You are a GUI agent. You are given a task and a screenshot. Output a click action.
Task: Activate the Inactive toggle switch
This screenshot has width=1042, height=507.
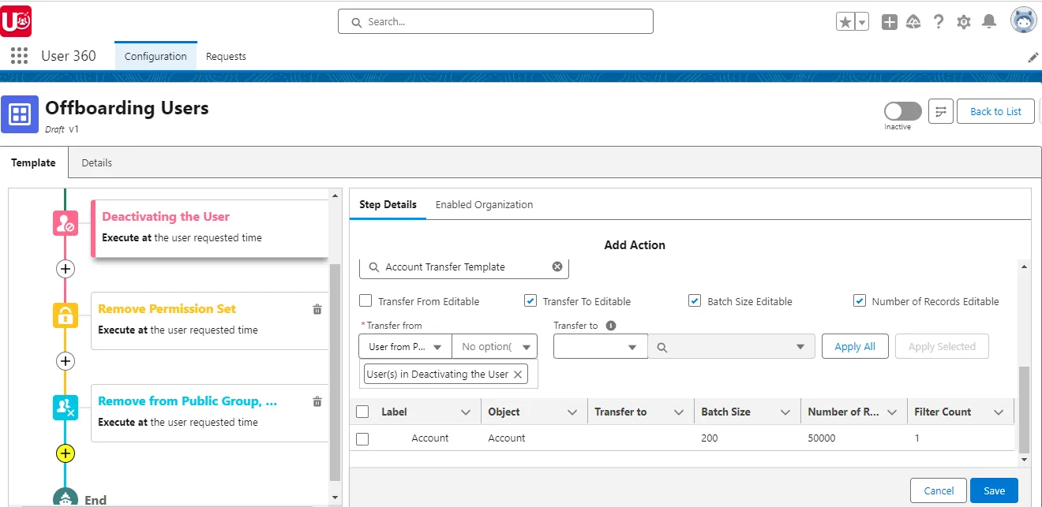901,112
